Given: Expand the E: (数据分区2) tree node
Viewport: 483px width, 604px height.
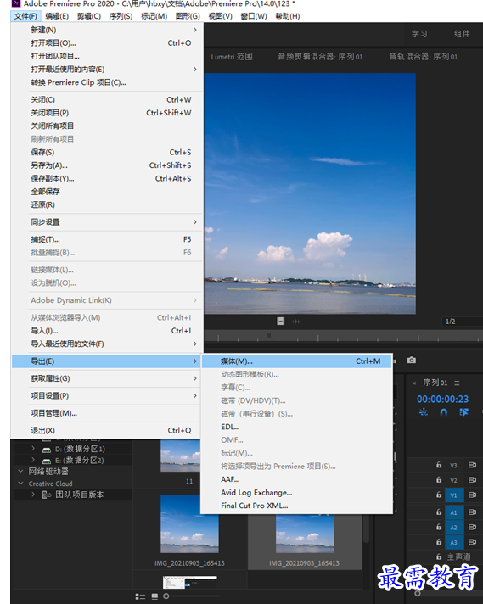Looking at the screenshot, I should [33, 460].
